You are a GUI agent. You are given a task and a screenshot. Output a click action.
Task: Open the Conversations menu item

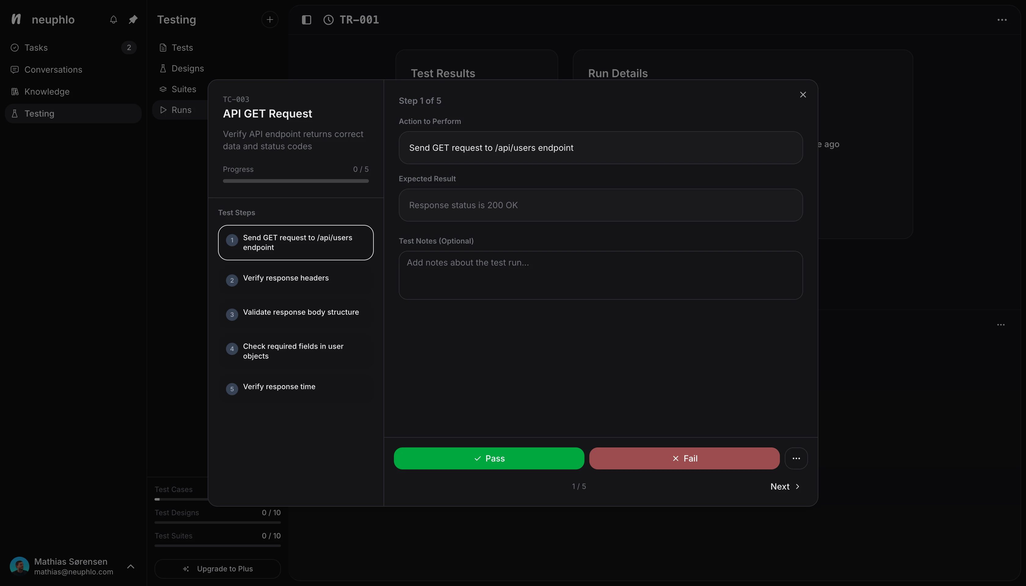(53, 70)
